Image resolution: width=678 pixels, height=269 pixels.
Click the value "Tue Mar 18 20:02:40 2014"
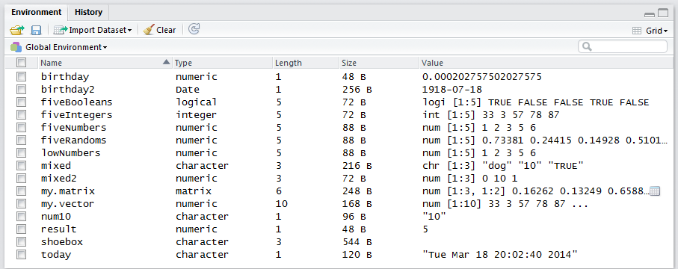(x=500, y=254)
